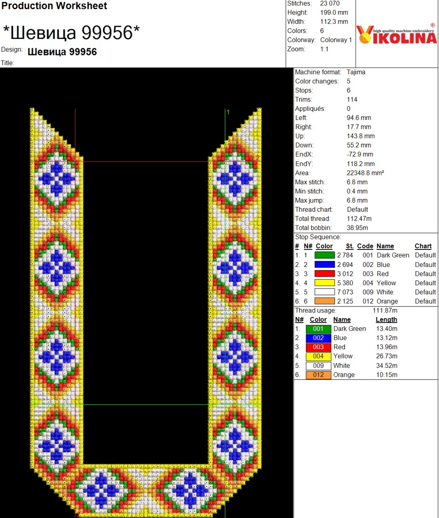Pick the Red swatch in Stop Sequence
Image resolution: width=439 pixels, height=518 pixels.
tap(324, 274)
